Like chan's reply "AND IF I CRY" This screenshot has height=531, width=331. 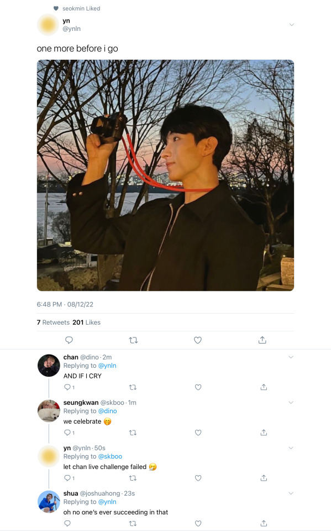coord(198,387)
